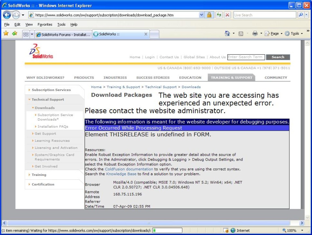Open System/Graphics Card Requirements link

(x=54, y=157)
